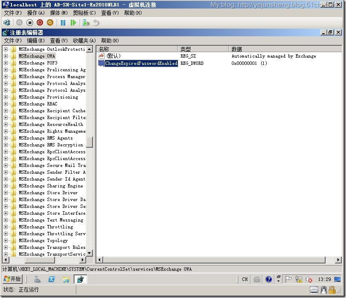346x298 pixels.
Task: Click the 类型 column header
Action: [x=203, y=49]
